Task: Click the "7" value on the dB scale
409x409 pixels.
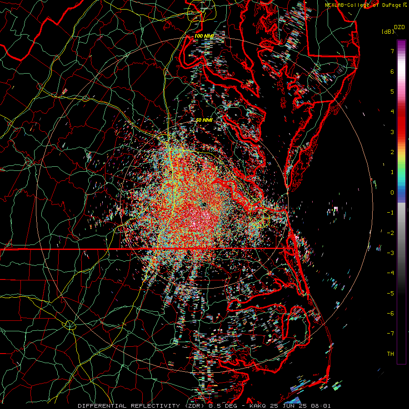Action: coord(392,51)
